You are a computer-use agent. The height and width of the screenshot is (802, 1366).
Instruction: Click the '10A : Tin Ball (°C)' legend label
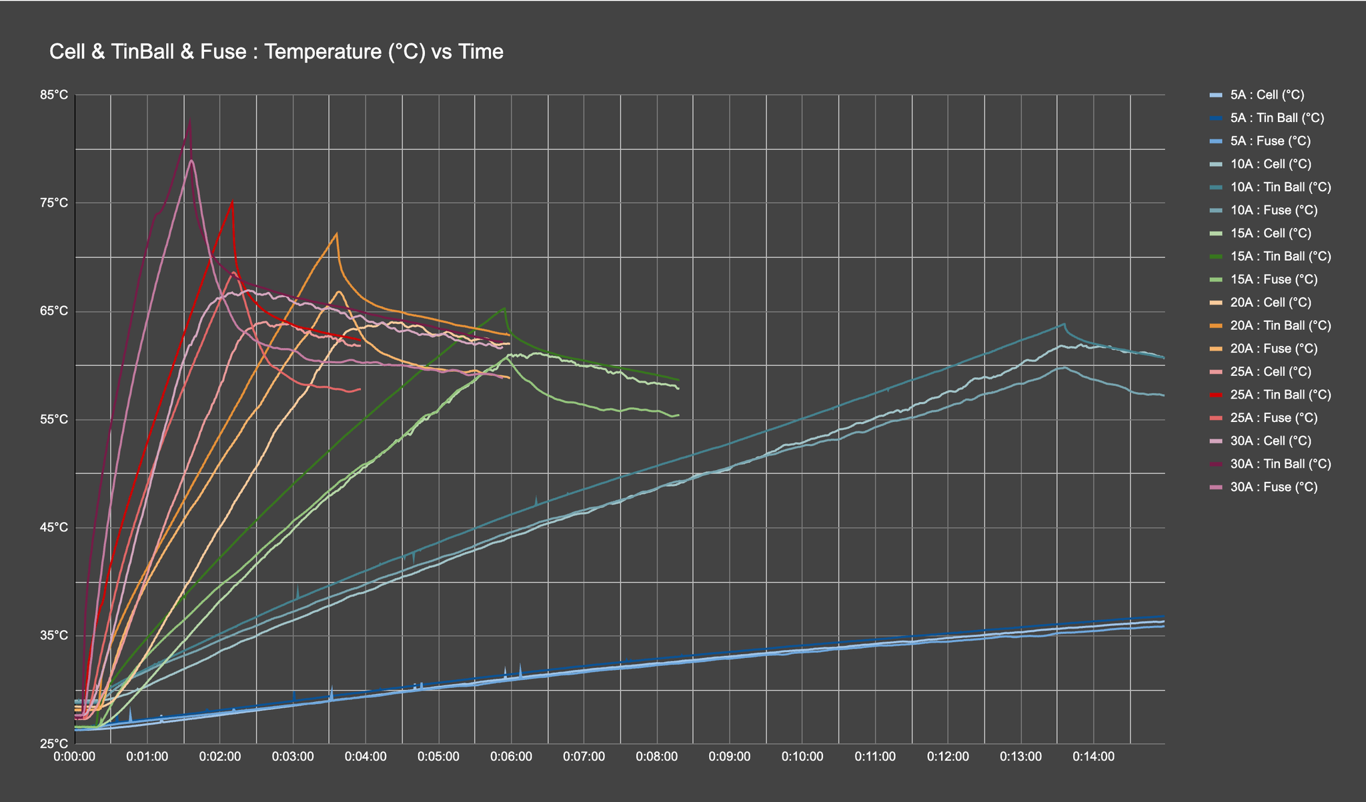point(1281,187)
